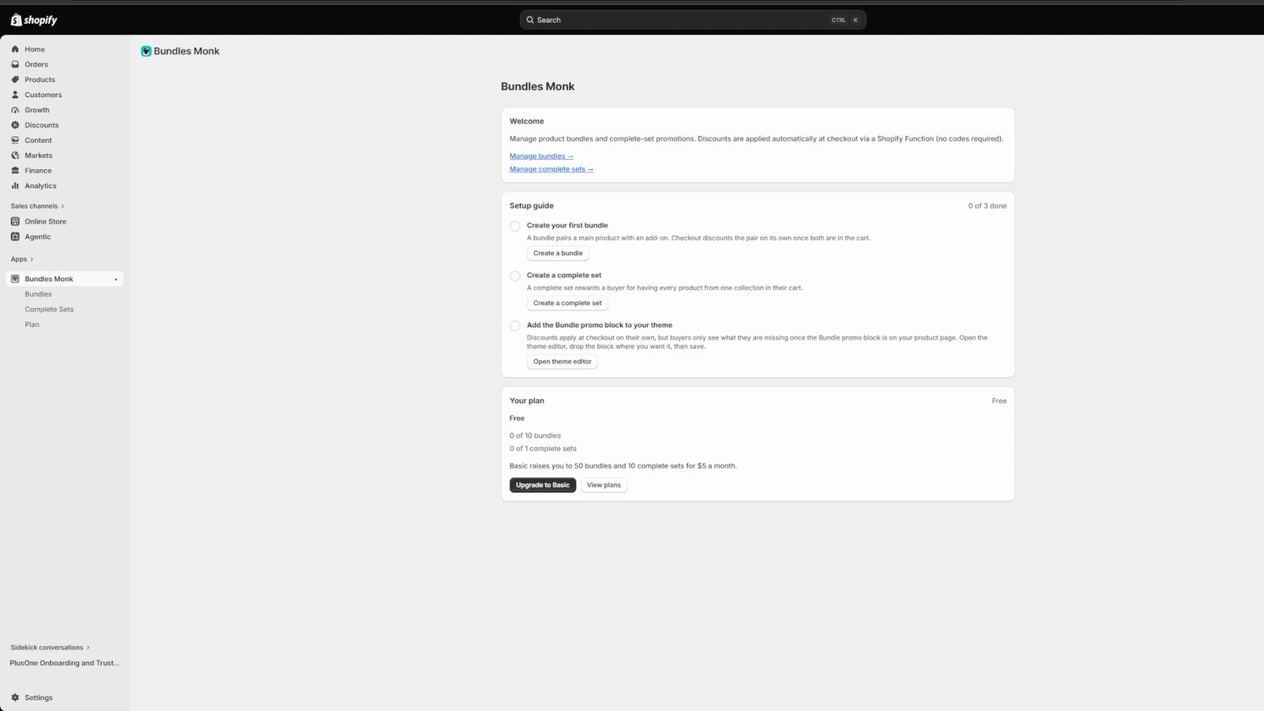The height and width of the screenshot is (711, 1264).
Task: Click the Home icon in sidebar
Action: coord(15,49)
